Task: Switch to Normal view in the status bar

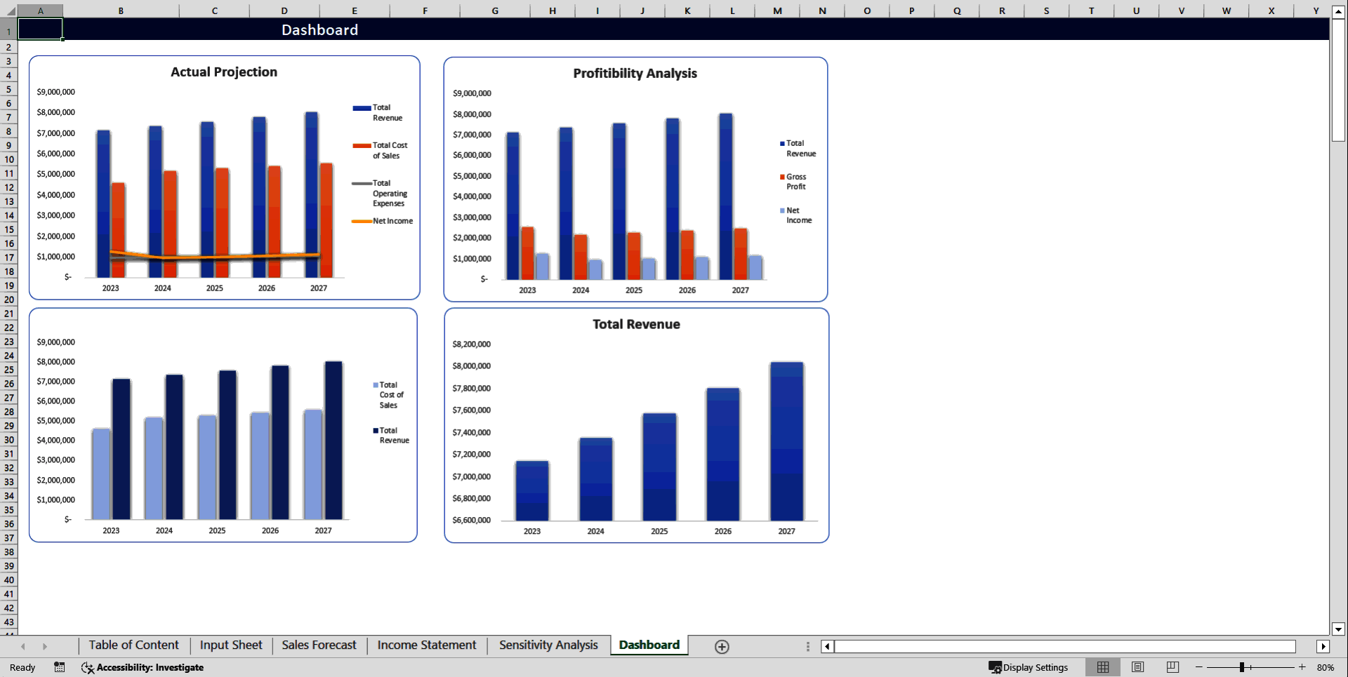Action: 1102,667
